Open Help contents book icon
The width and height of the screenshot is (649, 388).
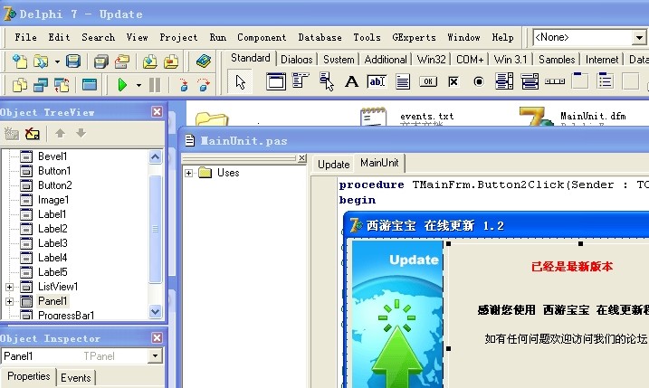click(204, 62)
